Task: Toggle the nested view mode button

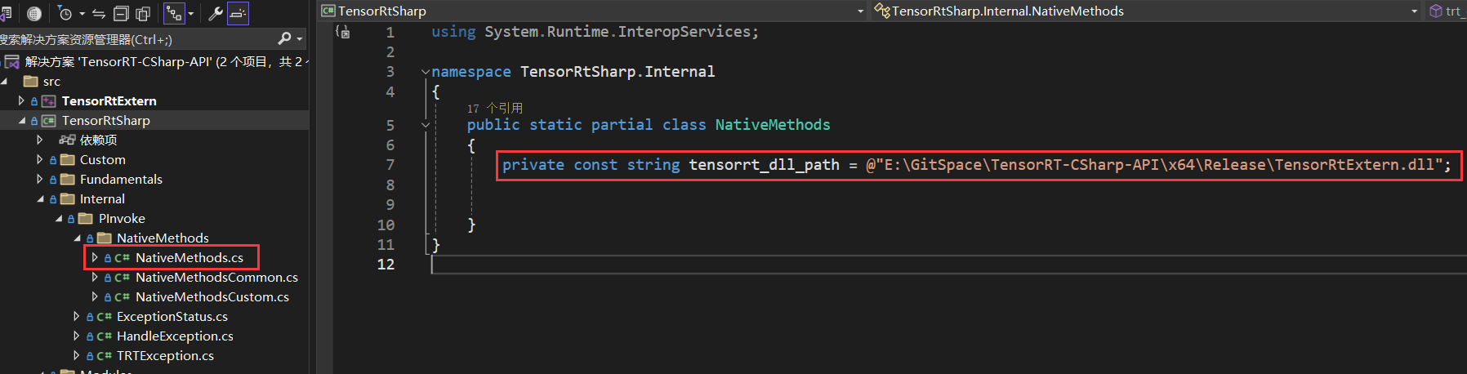Action: coord(174,13)
